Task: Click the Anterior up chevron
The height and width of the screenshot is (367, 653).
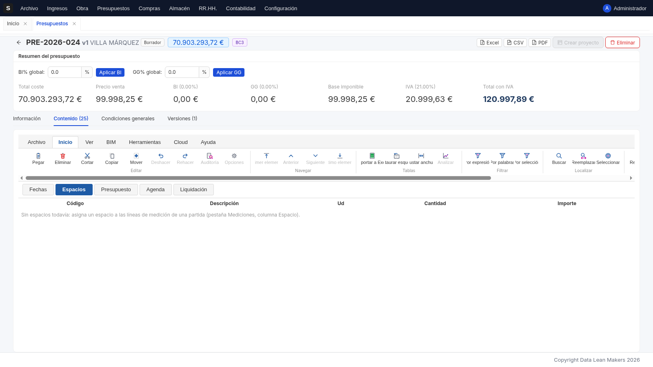Action: pyautogui.click(x=291, y=156)
